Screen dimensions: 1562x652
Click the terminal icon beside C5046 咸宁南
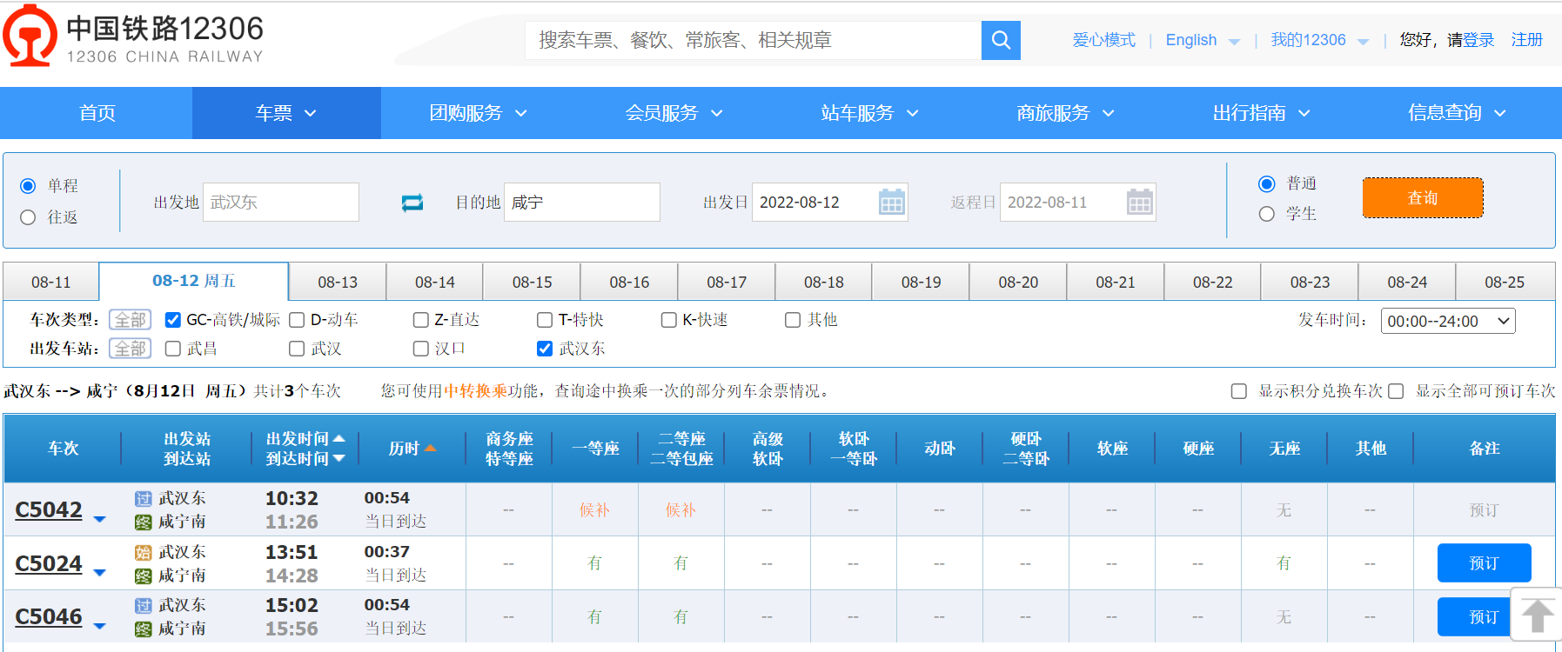coord(144,629)
